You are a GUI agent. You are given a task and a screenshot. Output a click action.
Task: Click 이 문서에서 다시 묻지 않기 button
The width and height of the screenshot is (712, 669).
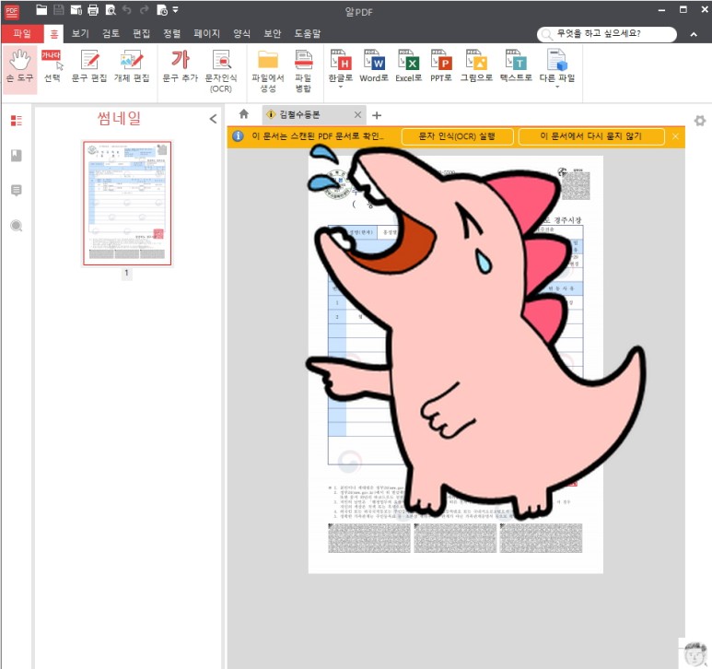coord(591,136)
